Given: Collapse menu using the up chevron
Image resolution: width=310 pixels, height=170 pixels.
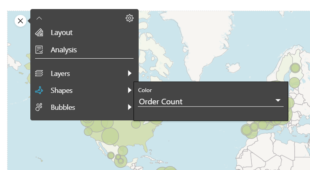Looking at the screenshot, I should click(39, 18).
